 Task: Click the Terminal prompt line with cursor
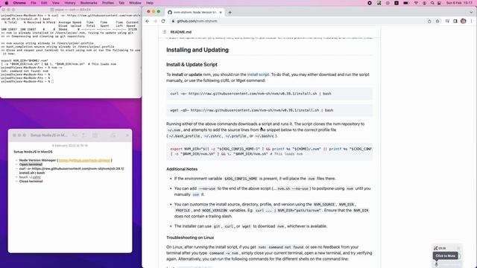[28, 81]
